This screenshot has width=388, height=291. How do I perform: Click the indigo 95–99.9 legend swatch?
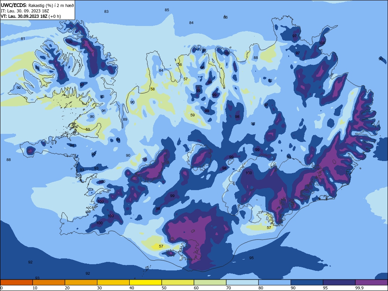point(339,282)
